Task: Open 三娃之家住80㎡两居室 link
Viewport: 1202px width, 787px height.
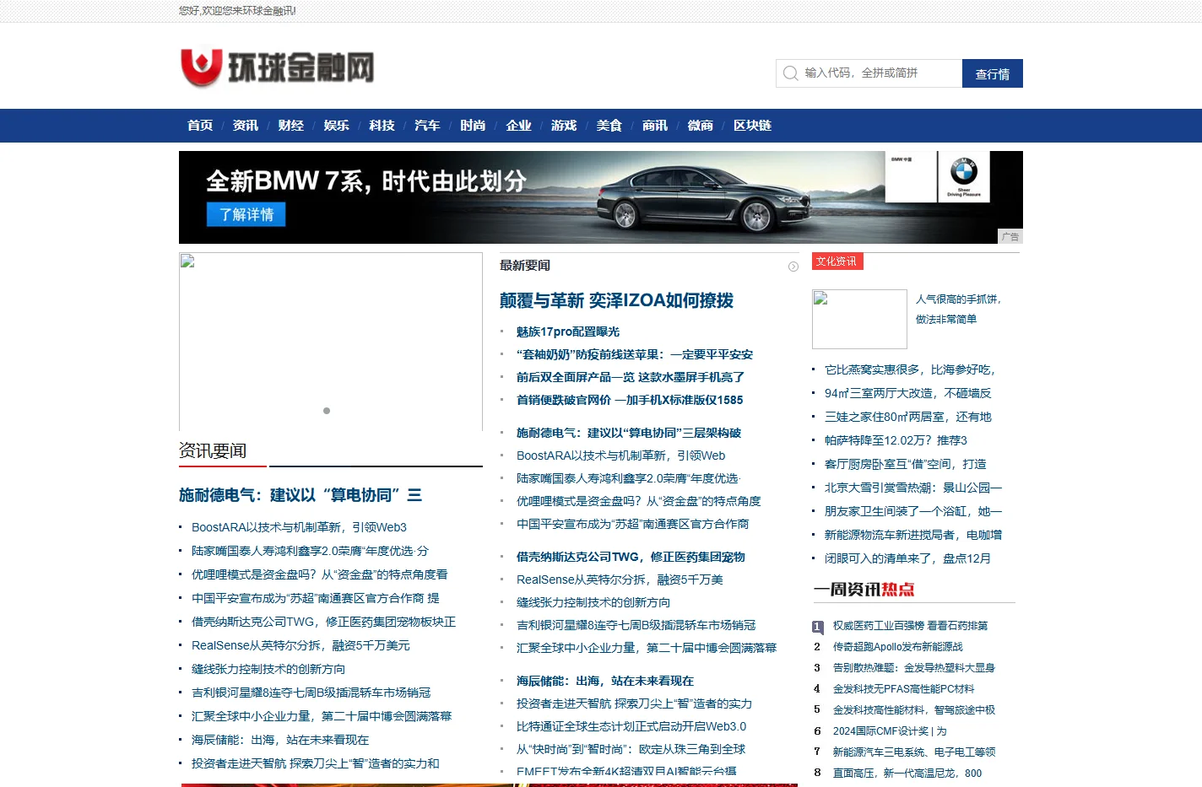Action: tap(908, 417)
